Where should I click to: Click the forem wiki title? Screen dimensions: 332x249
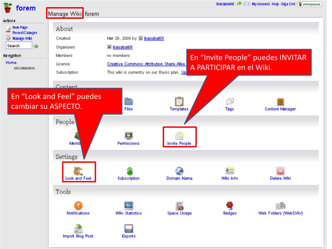click(x=26, y=8)
